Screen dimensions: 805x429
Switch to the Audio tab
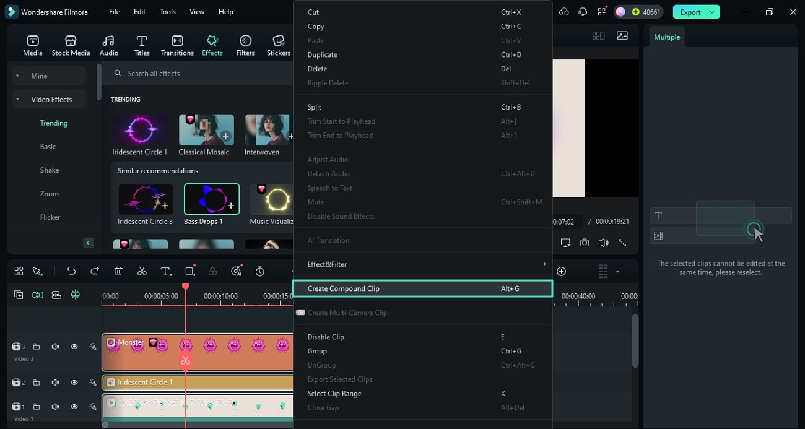coord(109,46)
